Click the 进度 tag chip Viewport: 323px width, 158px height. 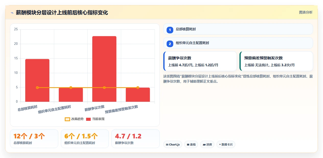[207, 144]
